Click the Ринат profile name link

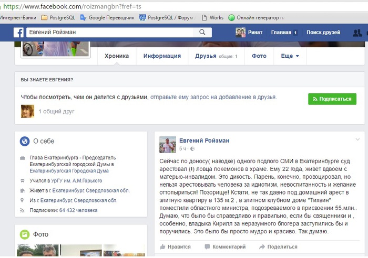[255, 33]
